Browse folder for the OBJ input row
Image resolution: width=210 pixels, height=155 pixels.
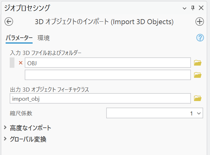pyautogui.click(x=197, y=63)
